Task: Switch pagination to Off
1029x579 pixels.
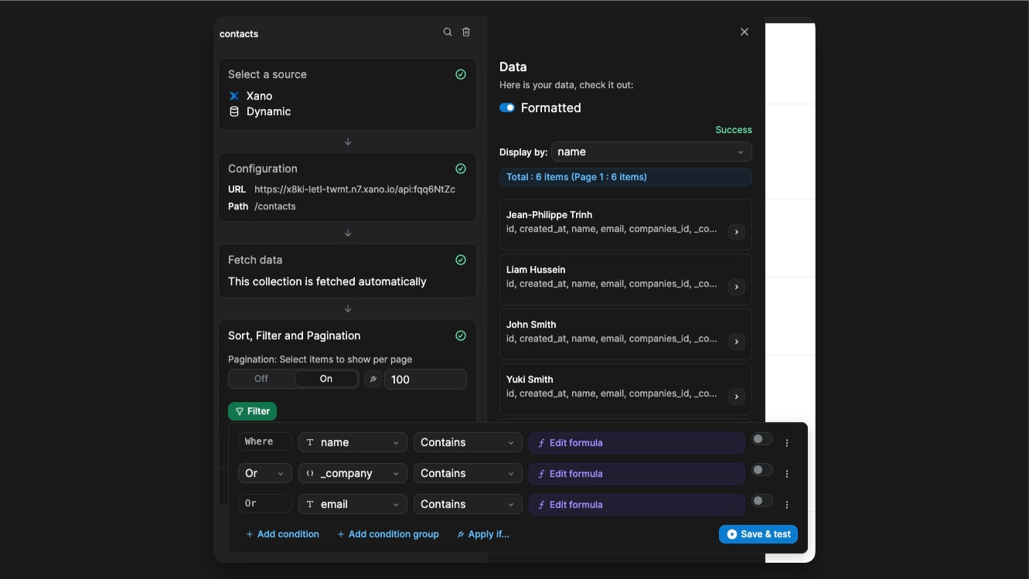Action: click(x=261, y=379)
